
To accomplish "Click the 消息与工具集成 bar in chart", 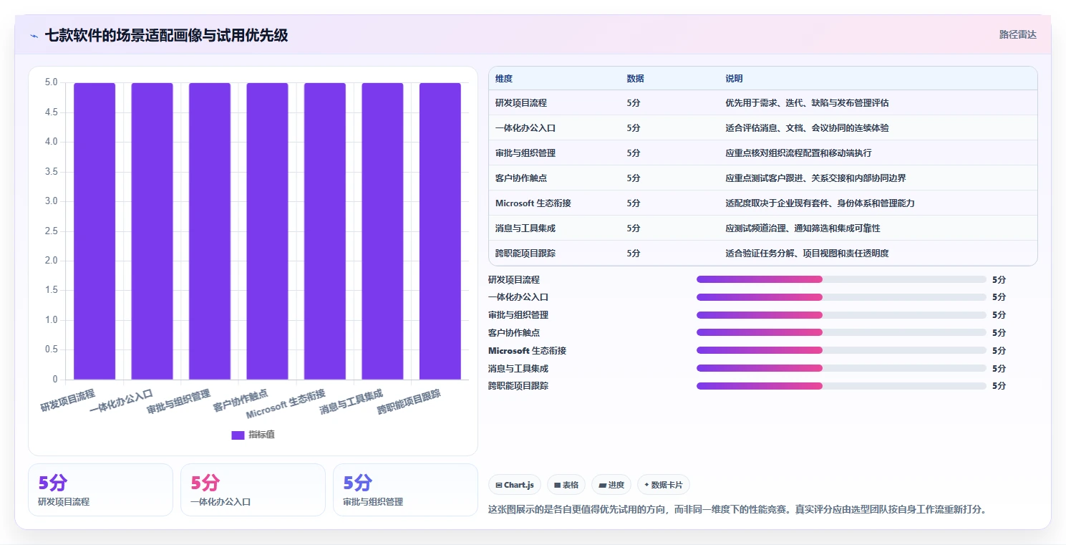I will 382,231.
